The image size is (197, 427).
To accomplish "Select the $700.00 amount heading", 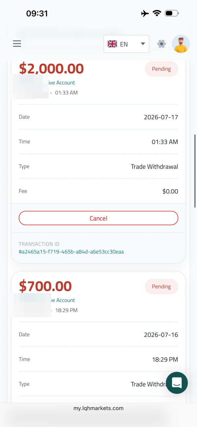I will [45, 286].
